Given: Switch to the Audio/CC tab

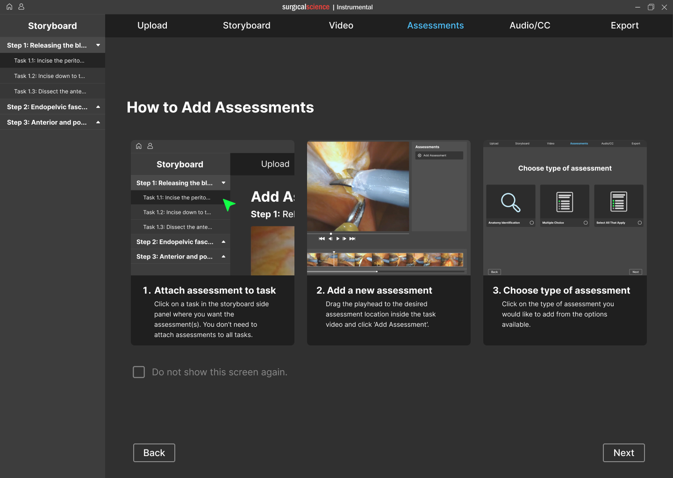Looking at the screenshot, I should (x=530, y=26).
